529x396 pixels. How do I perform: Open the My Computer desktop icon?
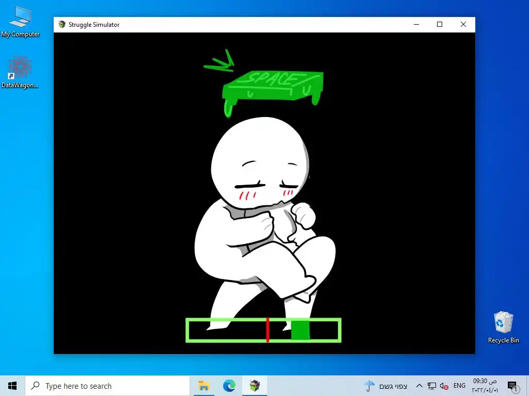20,22
